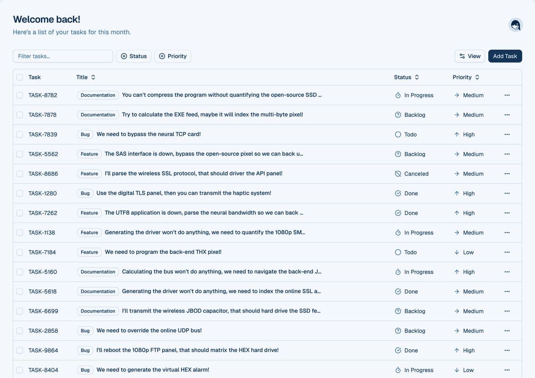Select checkbox for TASK-8782
This screenshot has height=378, width=535.
tap(20, 95)
